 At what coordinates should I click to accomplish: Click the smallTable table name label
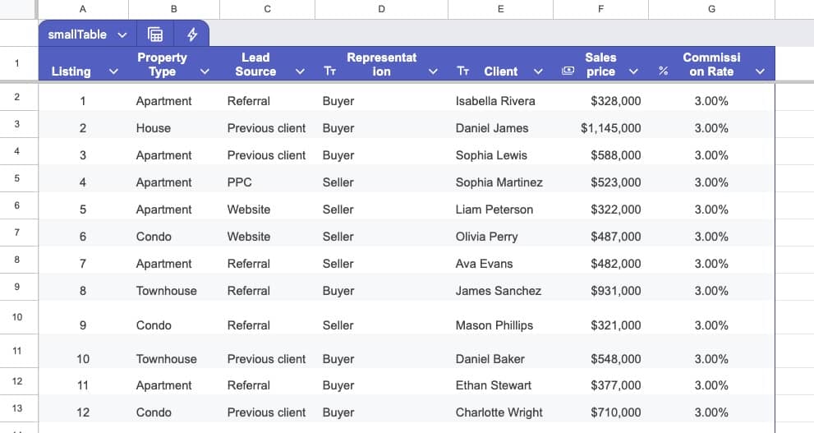77,35
